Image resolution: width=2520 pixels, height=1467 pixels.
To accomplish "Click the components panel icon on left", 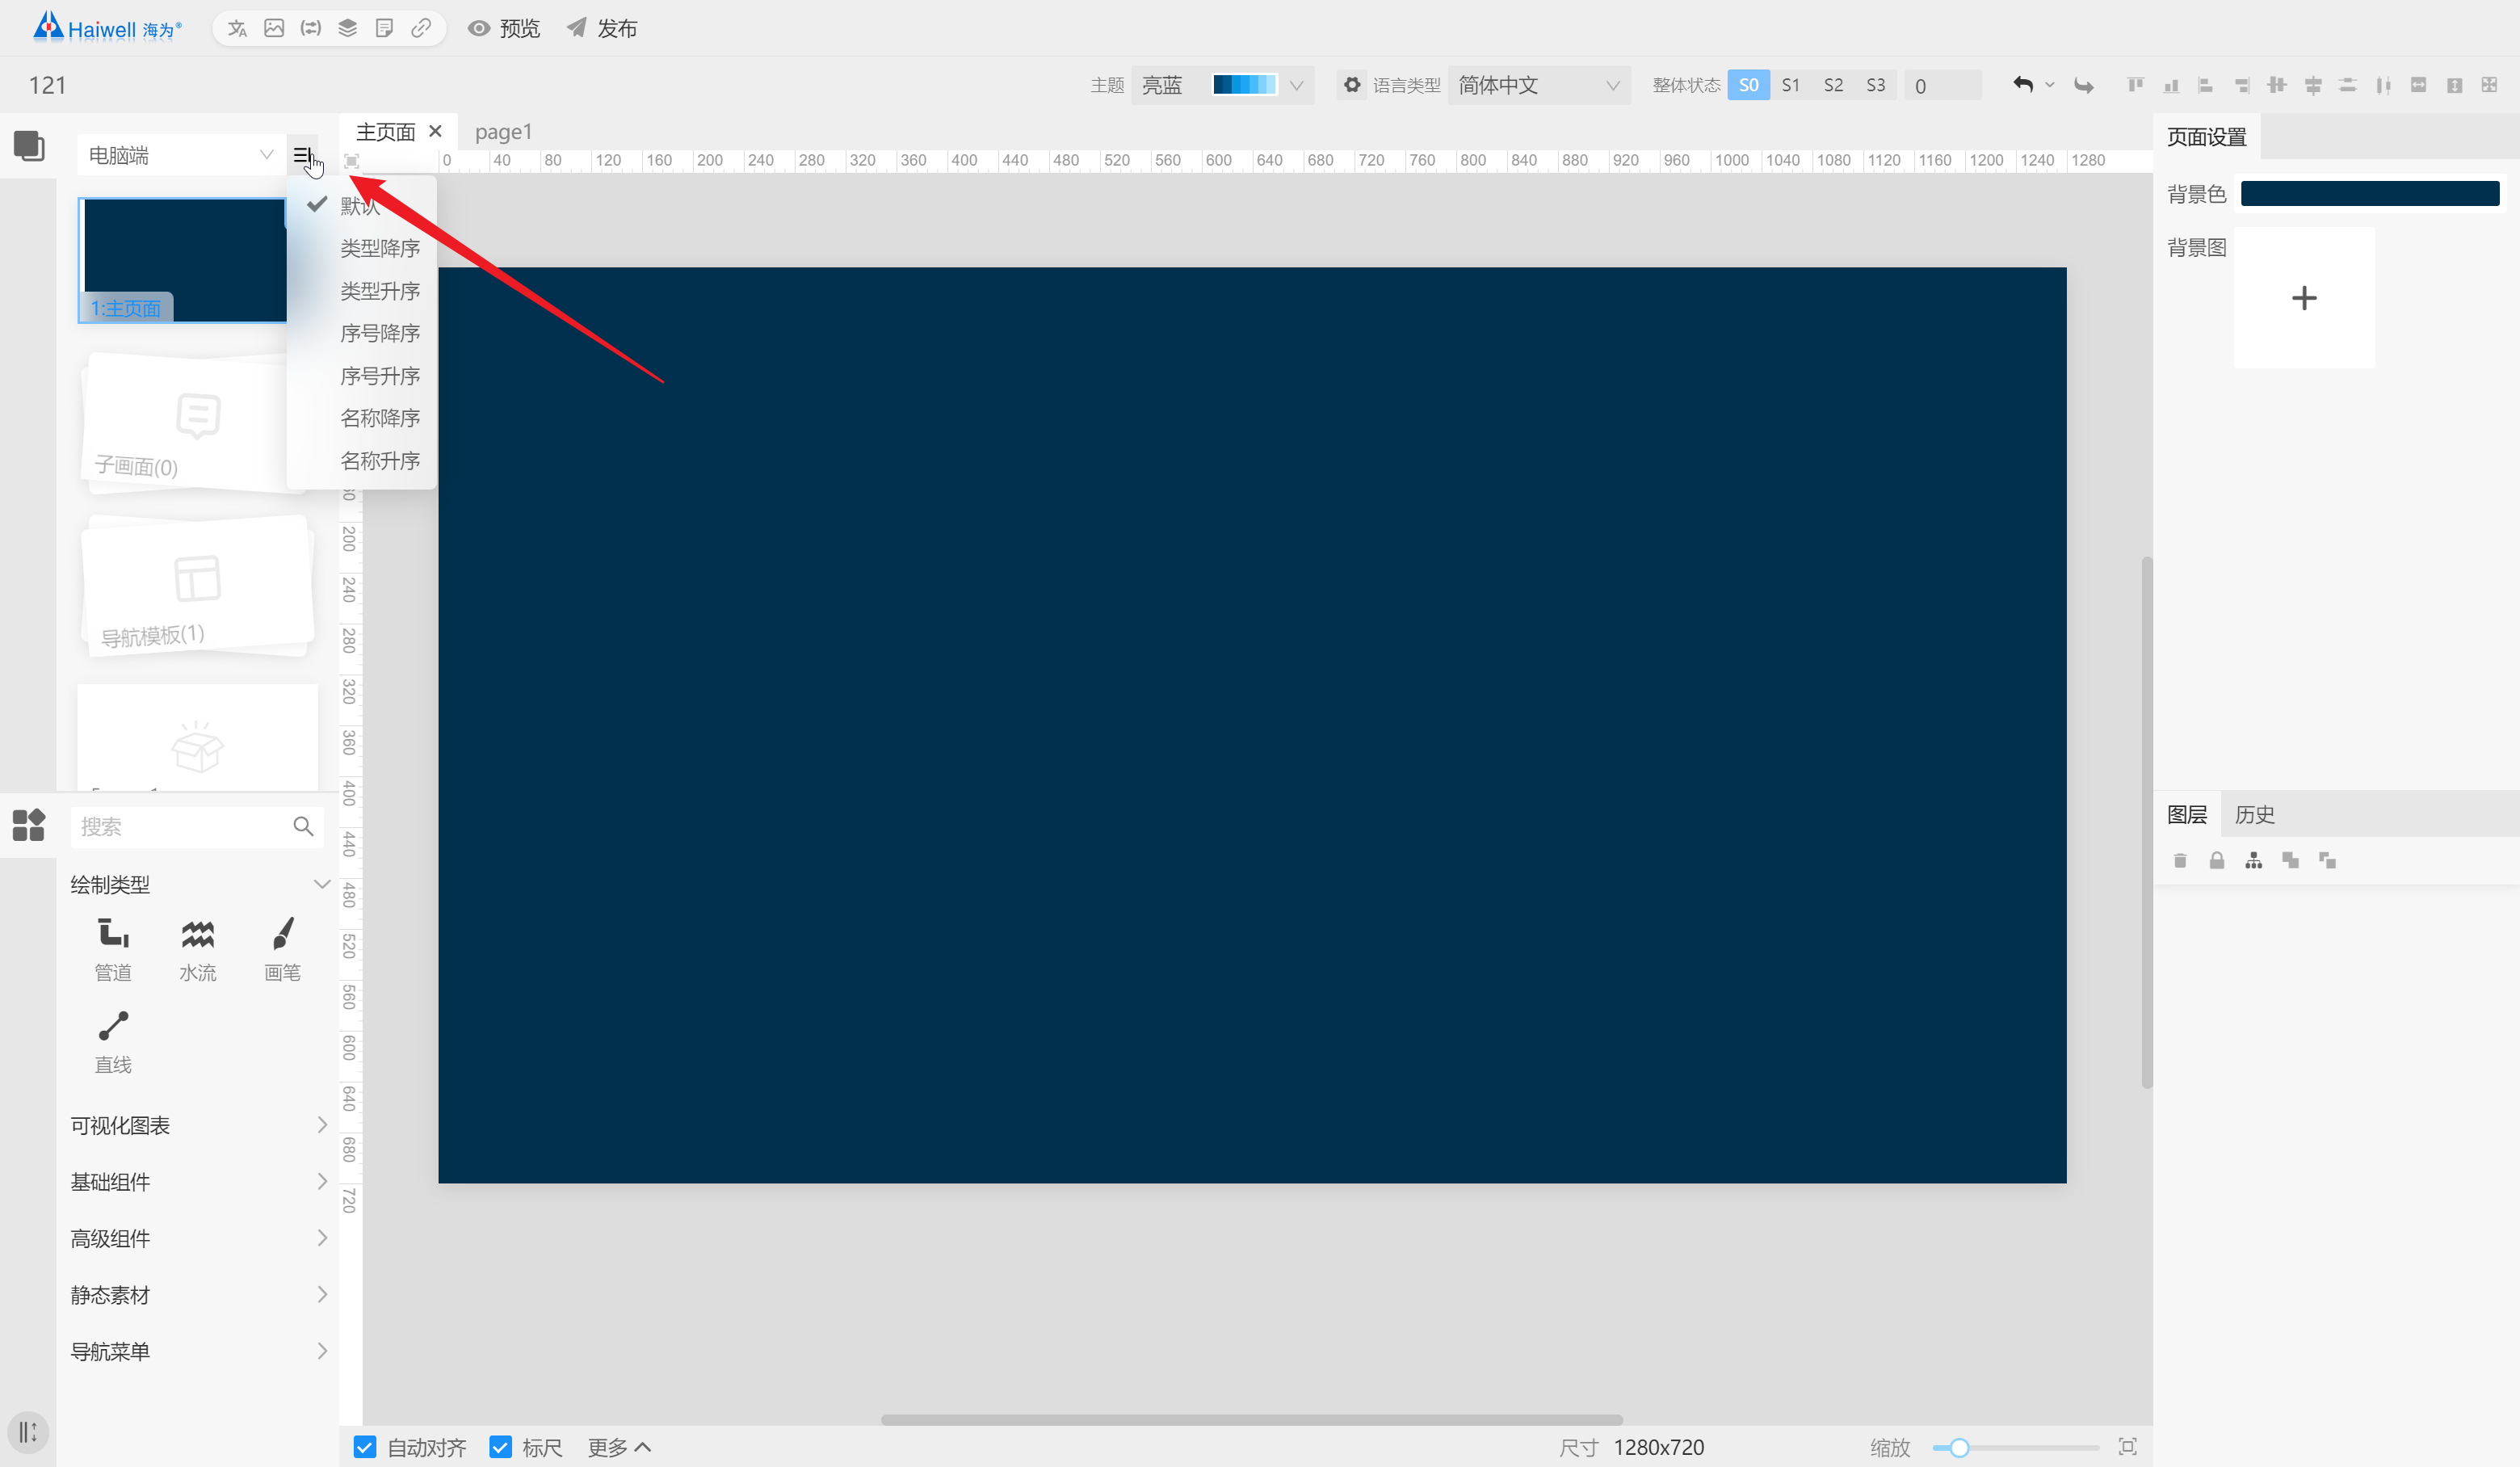I will pyautogui.click(x=29, y=825).
